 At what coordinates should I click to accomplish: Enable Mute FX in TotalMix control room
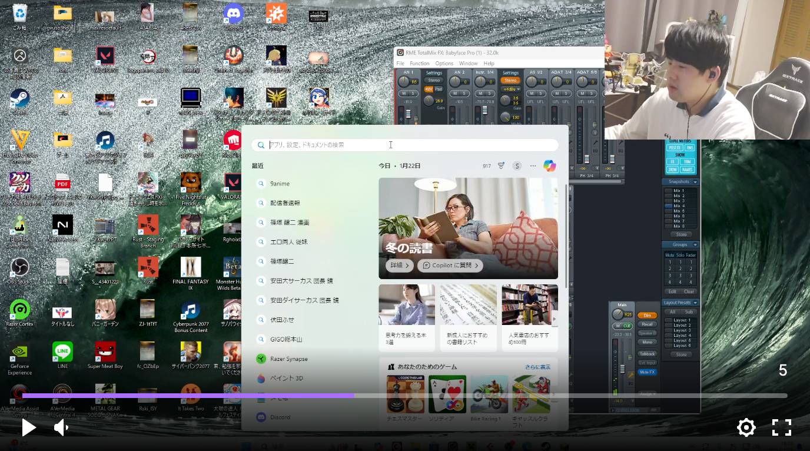point(647,372)
